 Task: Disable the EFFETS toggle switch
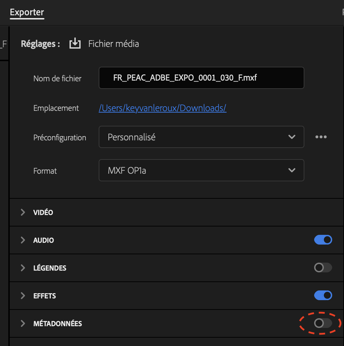click(x=323, y=296)
